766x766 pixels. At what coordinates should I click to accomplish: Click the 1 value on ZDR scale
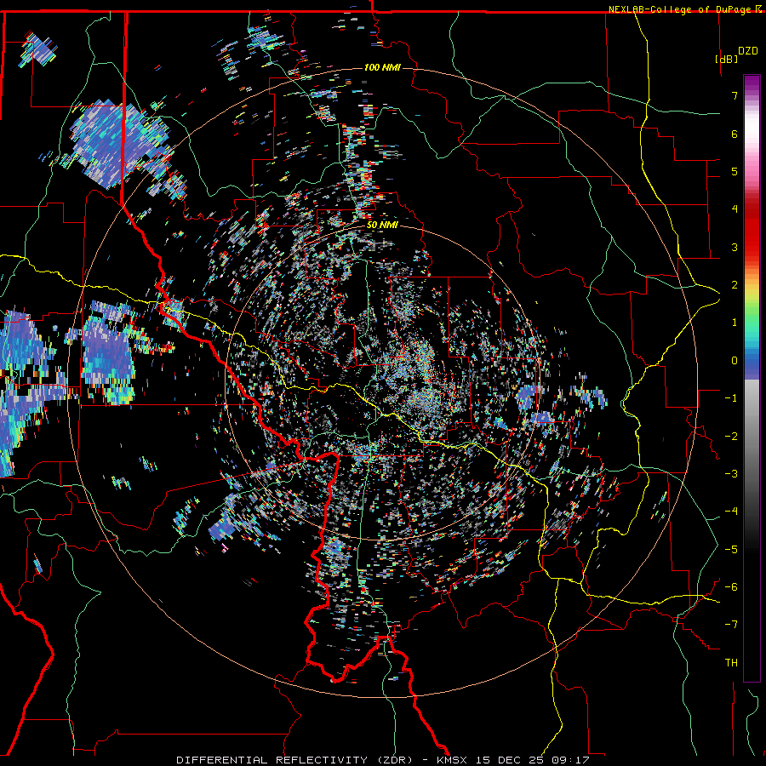tap(735, 323)
